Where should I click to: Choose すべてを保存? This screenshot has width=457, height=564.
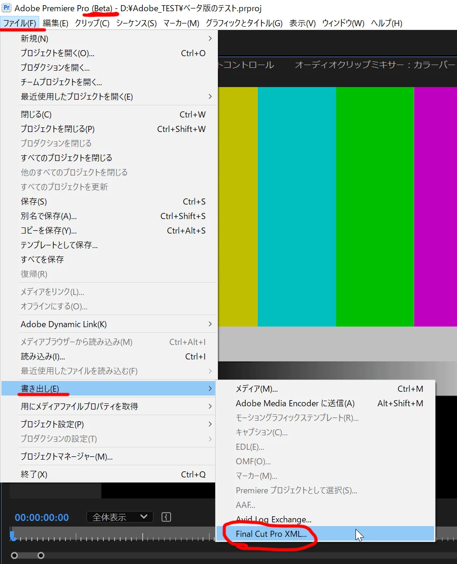pyautogui.click(x=109, y=259)
